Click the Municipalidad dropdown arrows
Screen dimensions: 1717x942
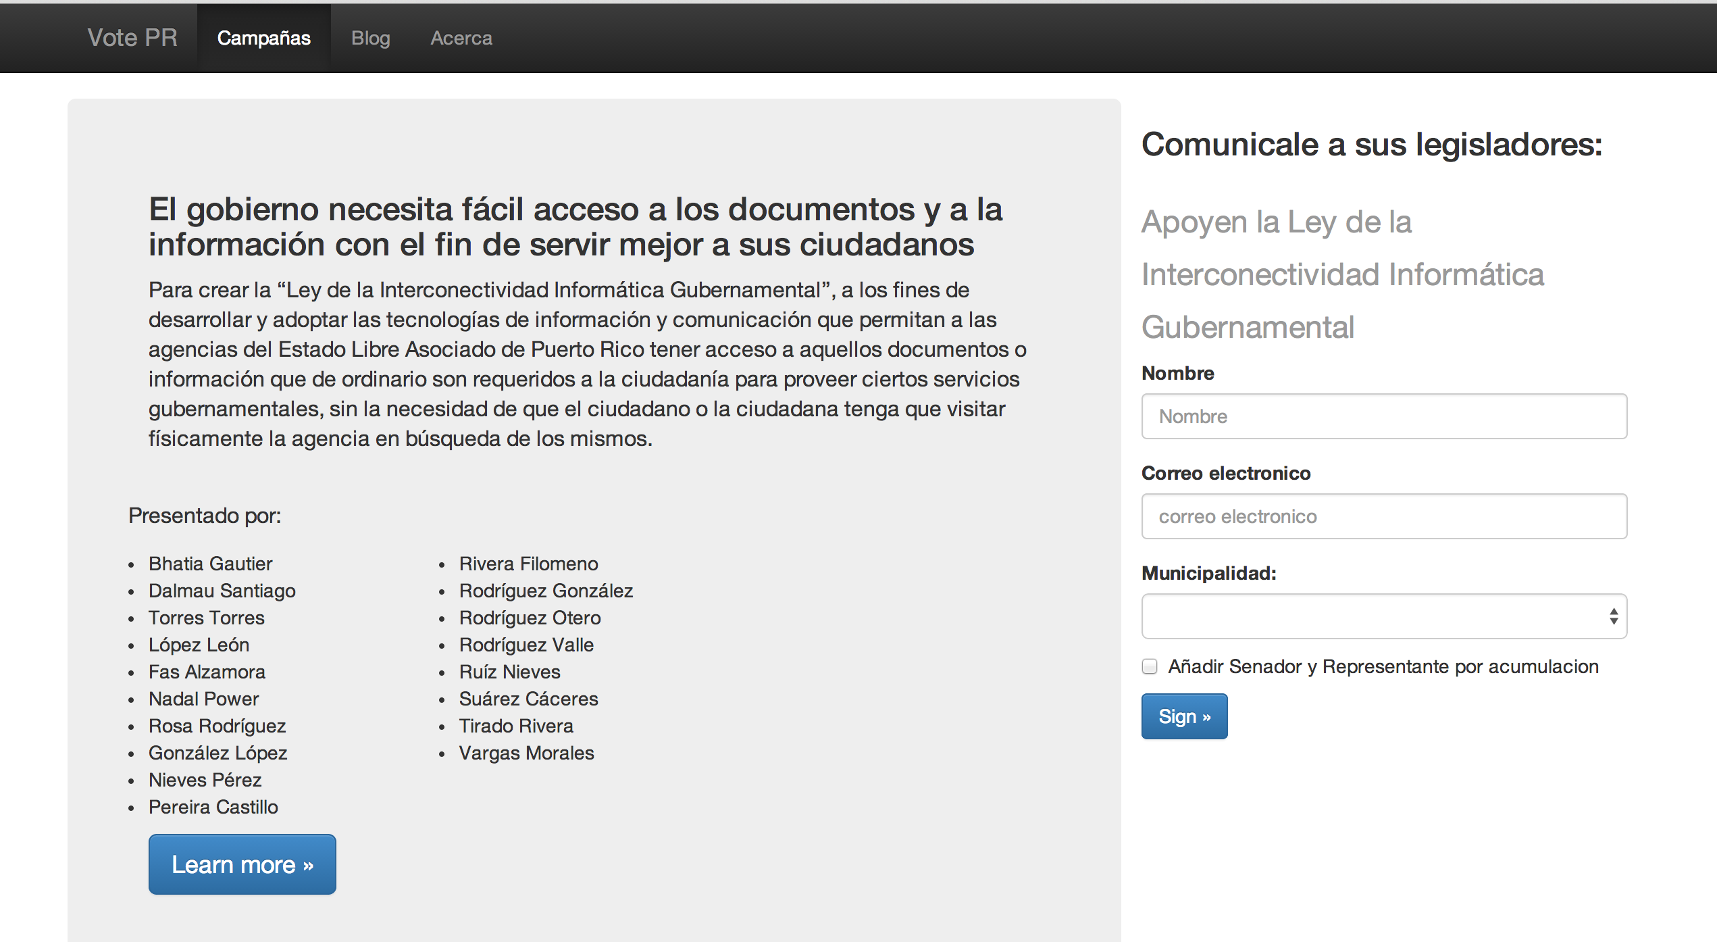(1613, 616)
